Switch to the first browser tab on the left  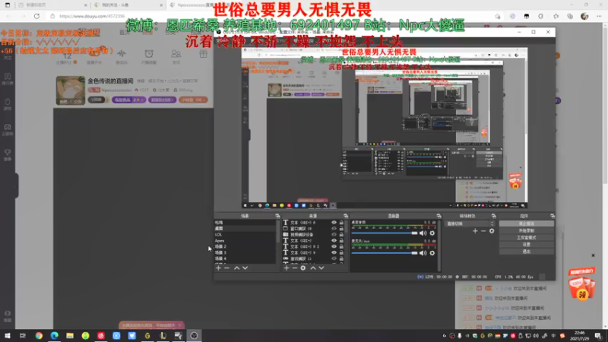(x=52, y=5)
